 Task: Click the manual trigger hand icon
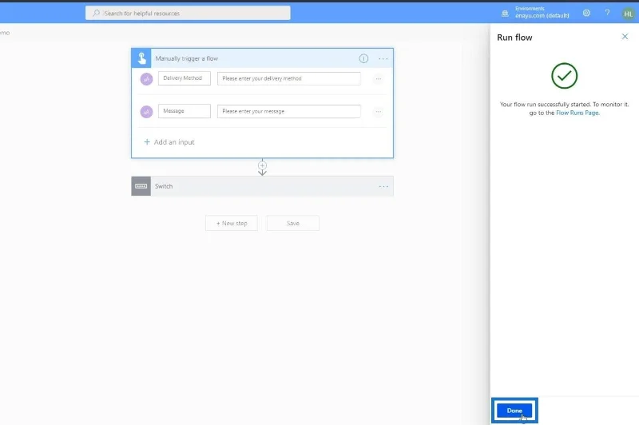[x=141, y=58]
